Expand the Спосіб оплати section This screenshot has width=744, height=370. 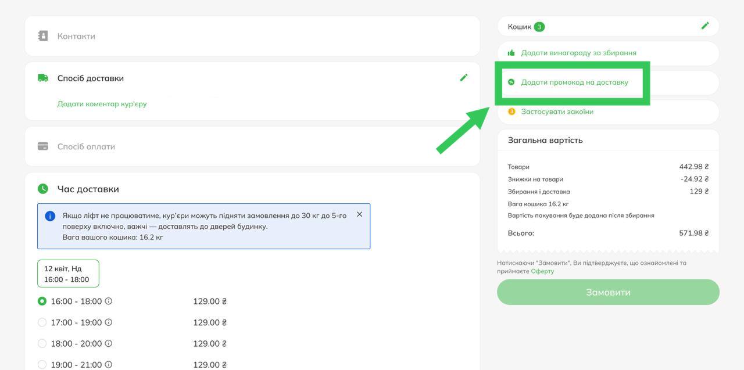[86, 146]
